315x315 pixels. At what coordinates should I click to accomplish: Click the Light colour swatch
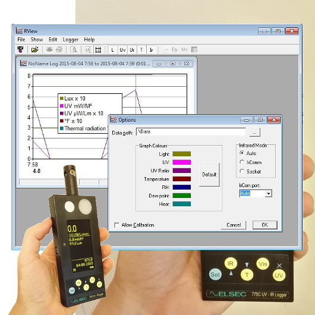click(x=182, y=154)
